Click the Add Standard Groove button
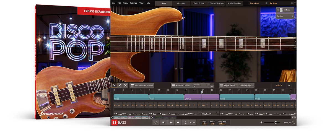The width and height of the screenshot is (332, 135). (142, 85)
